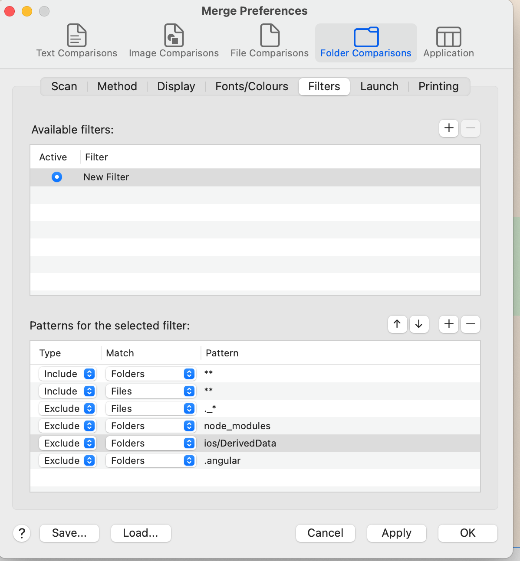
Task: Switch to the Printing tab
Action: [438, 86]
